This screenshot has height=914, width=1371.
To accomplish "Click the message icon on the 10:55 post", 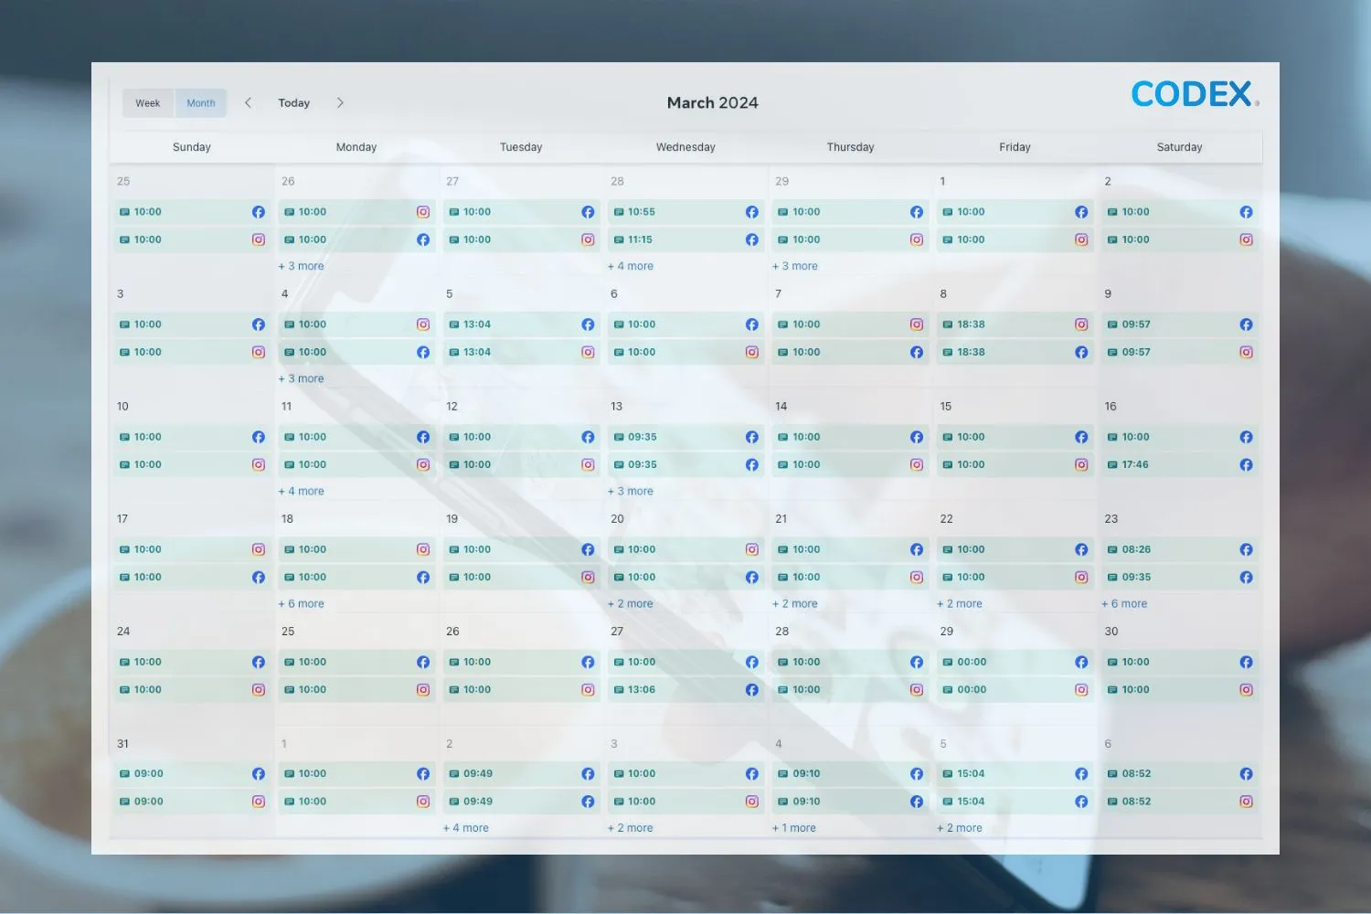I will 619,212.
